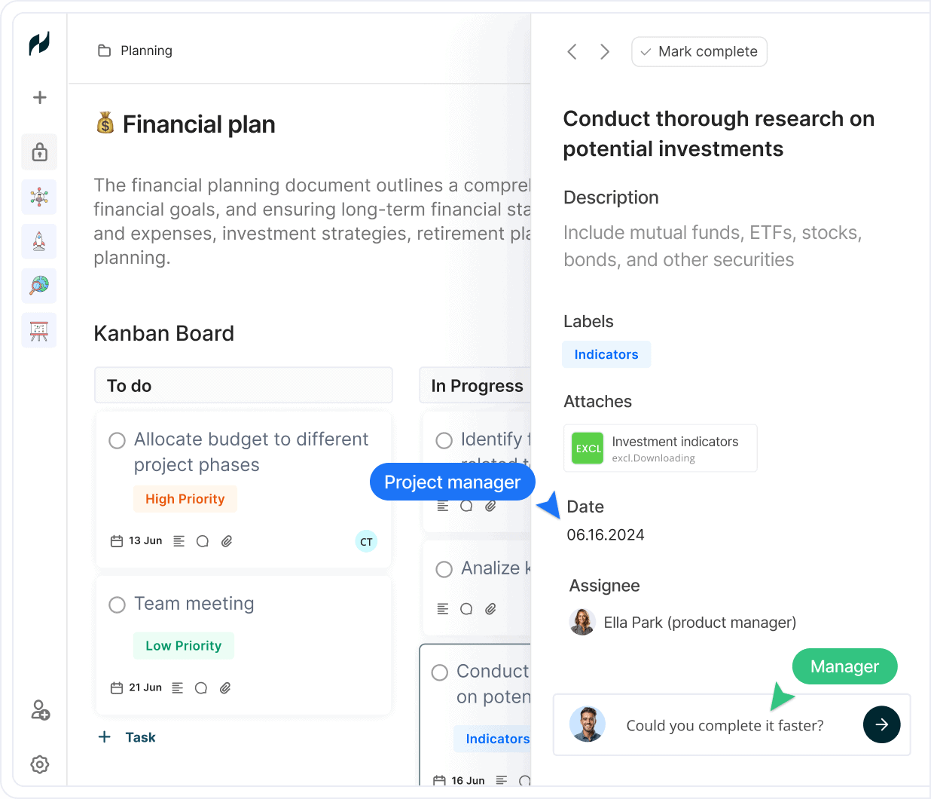
Task: Add a new Task to To do
Action: (127, 737)
